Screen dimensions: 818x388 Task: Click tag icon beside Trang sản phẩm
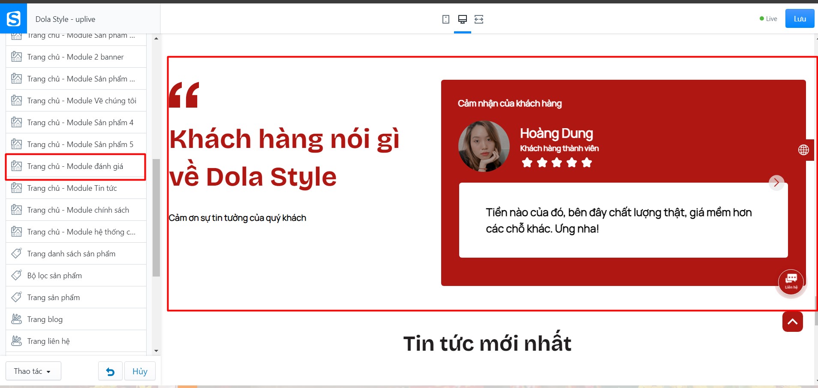16,297
